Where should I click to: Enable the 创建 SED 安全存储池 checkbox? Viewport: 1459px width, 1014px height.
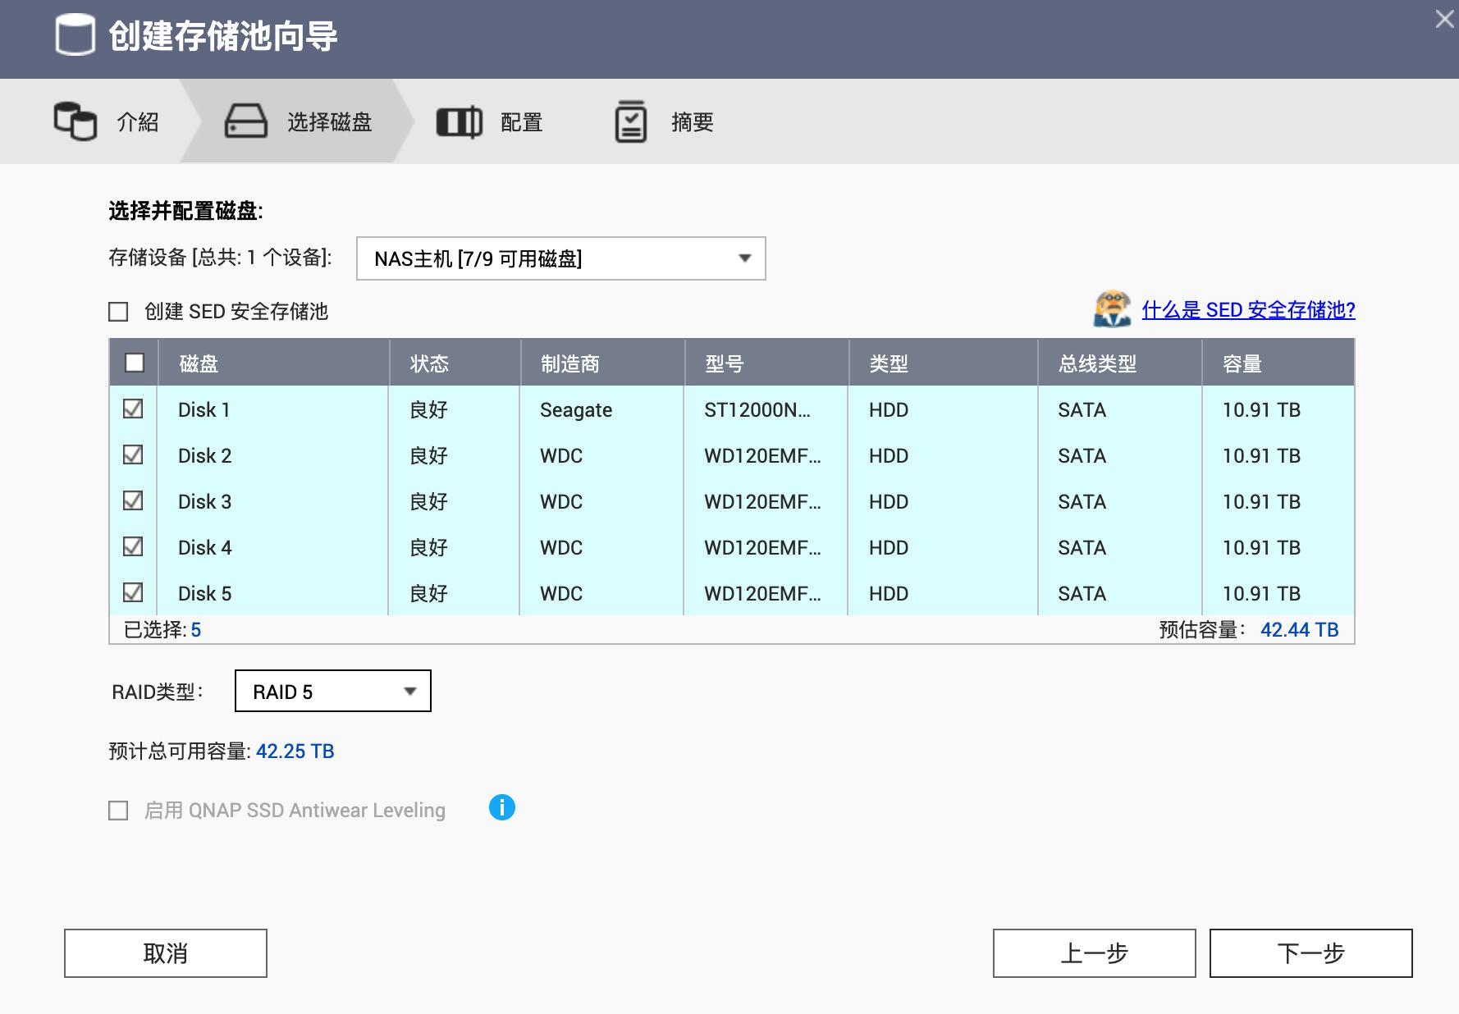117,312
